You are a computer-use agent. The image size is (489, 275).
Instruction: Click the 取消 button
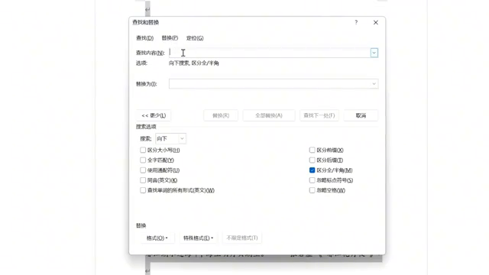coord(361,115)
